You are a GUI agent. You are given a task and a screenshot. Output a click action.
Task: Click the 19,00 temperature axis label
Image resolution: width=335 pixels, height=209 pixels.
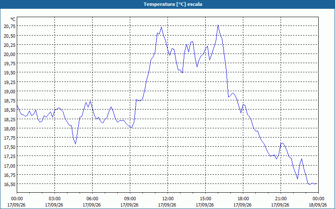(x=10, y=91)
